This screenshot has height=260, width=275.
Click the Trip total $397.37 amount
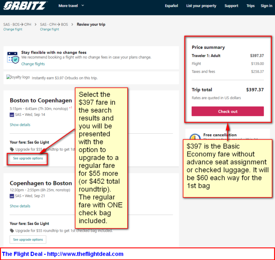255,90
